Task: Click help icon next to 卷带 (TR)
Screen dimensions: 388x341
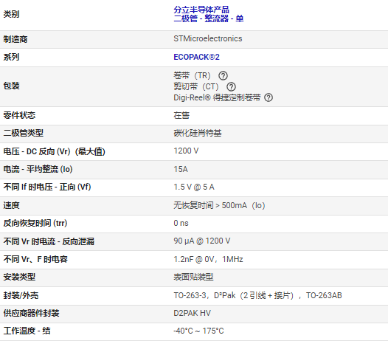Action: (223, 76)
